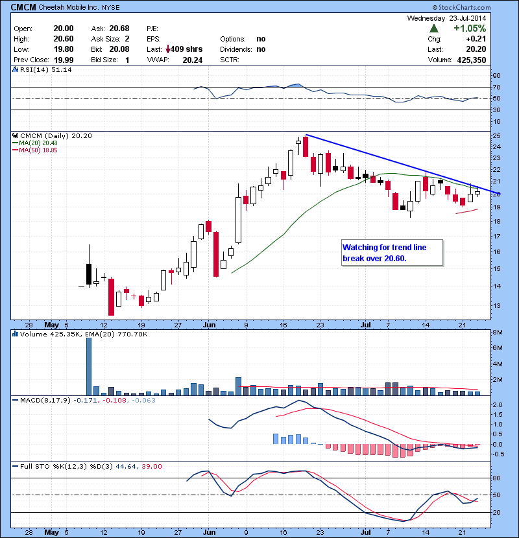Click the Prev Close value 19.99

64,60
